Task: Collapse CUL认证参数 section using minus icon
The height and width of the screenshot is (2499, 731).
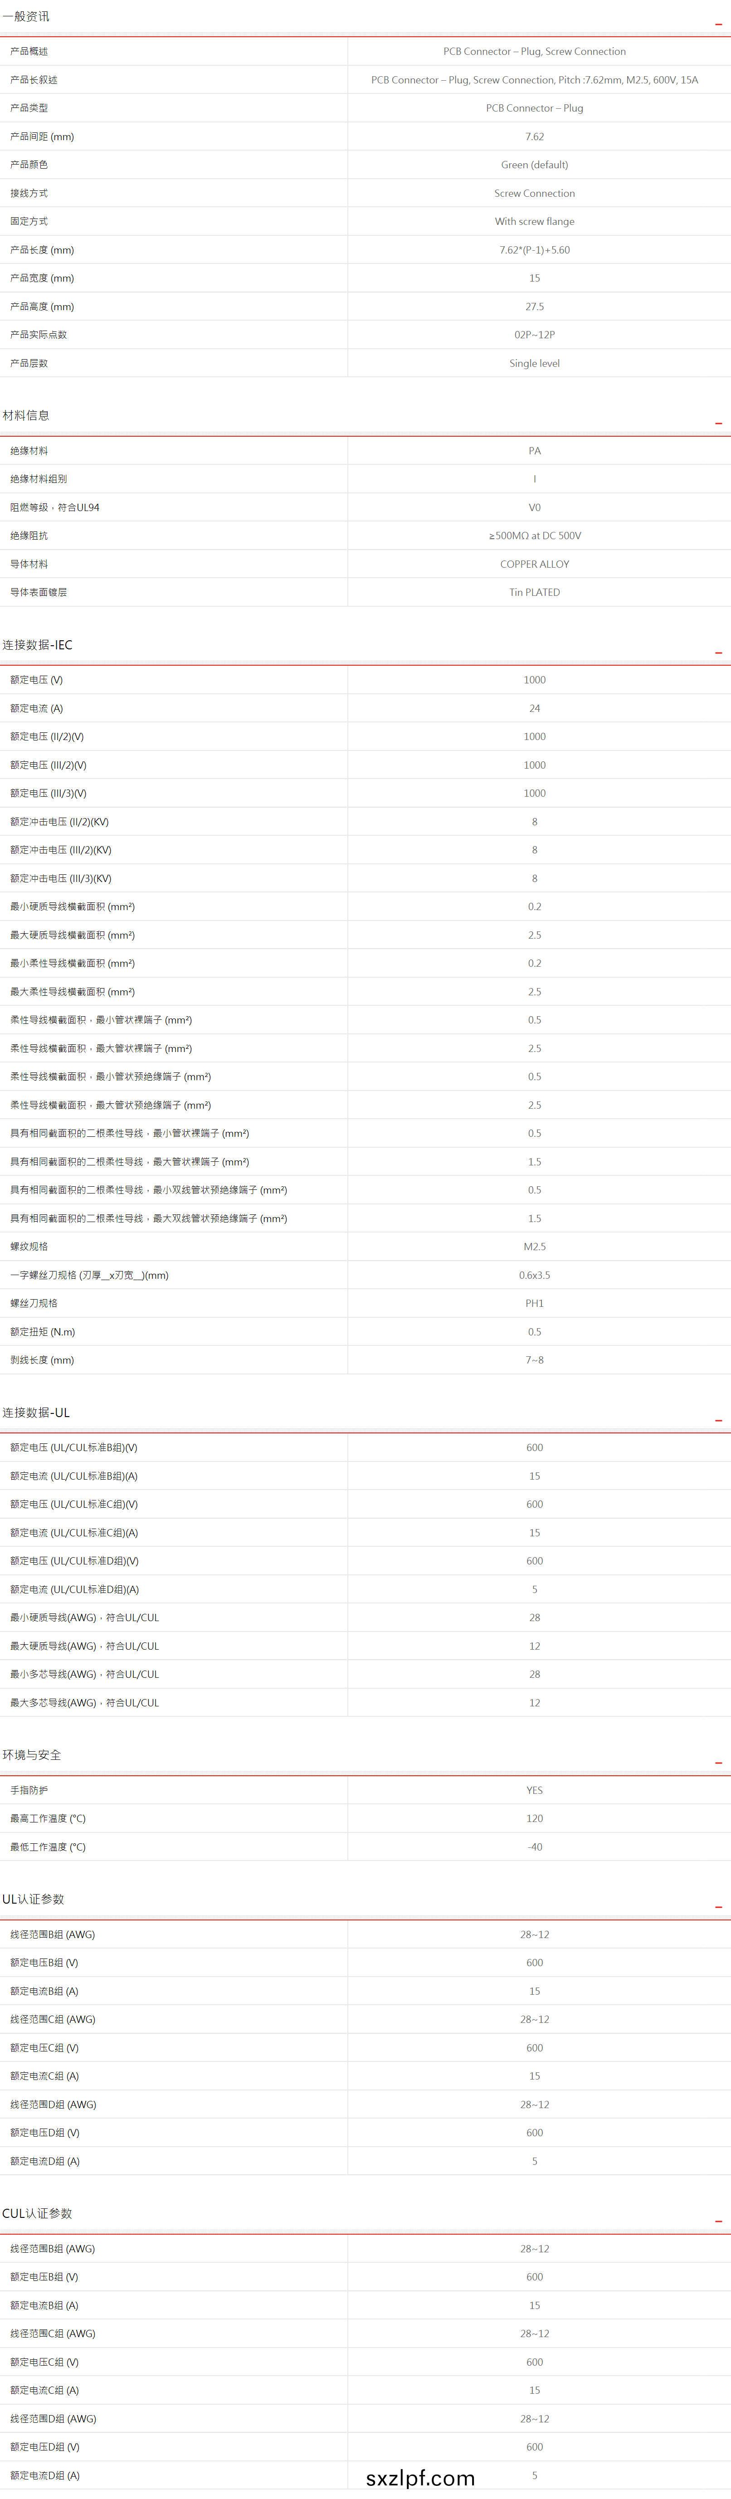Action: click(718, 2221)
